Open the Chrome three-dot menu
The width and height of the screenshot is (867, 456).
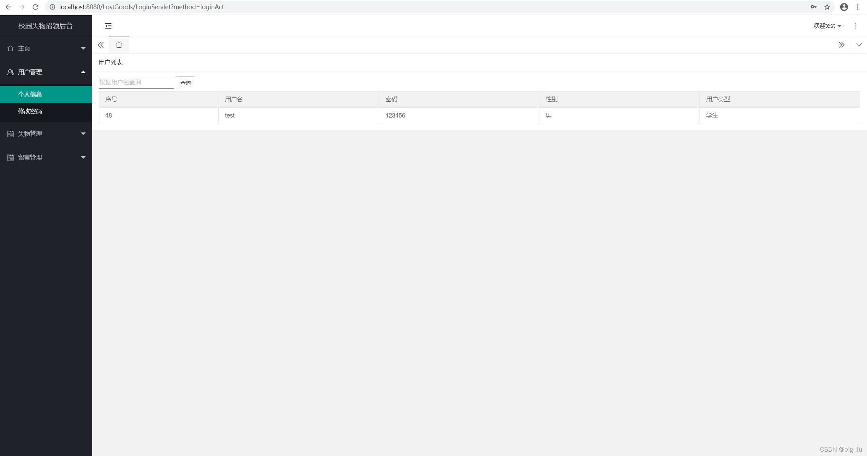858,7
